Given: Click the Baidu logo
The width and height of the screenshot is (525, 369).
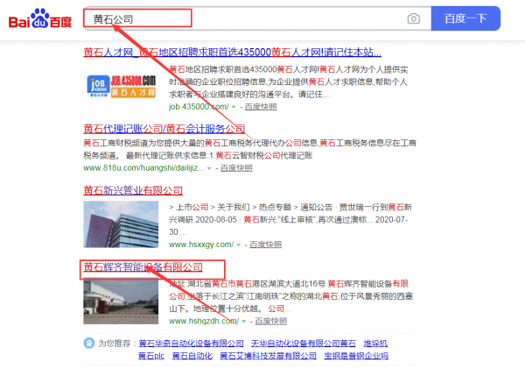Looking at the screenshot, I should pyautogui.click(x=40, y=18).
